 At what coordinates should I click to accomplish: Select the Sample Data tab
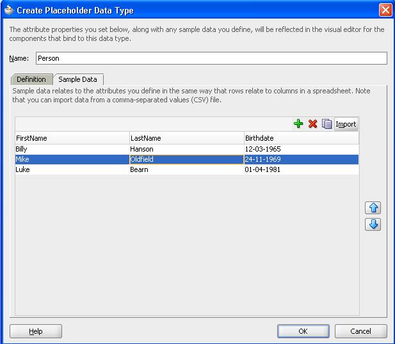(77, 79)
